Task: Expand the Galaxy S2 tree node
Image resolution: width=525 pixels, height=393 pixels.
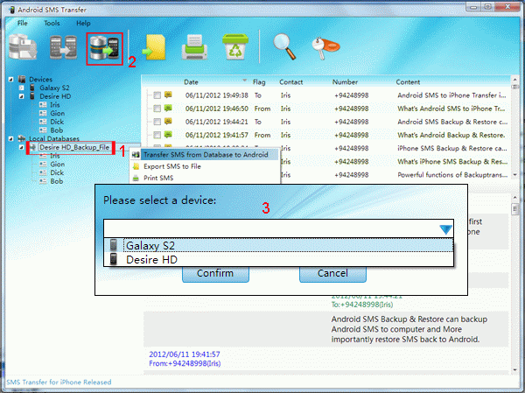Action: [21, 88]
